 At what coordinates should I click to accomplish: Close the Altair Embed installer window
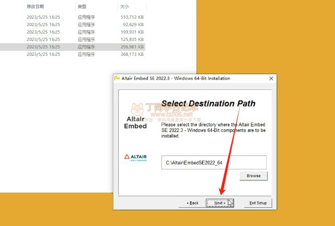coord(271,79)
